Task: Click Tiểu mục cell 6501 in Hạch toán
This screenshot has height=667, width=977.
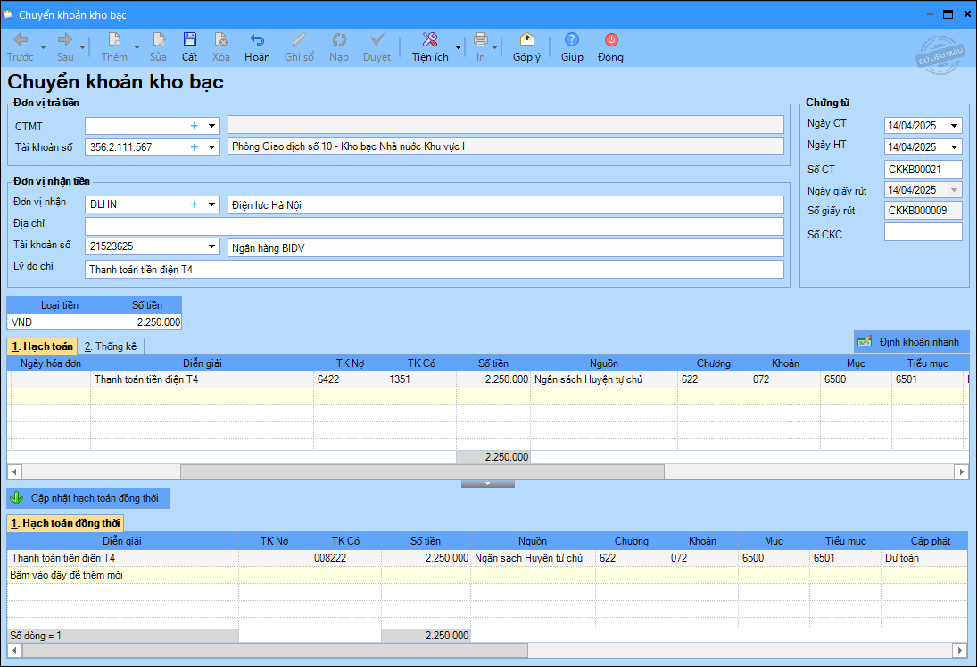Action: click(x=928, y=379)
